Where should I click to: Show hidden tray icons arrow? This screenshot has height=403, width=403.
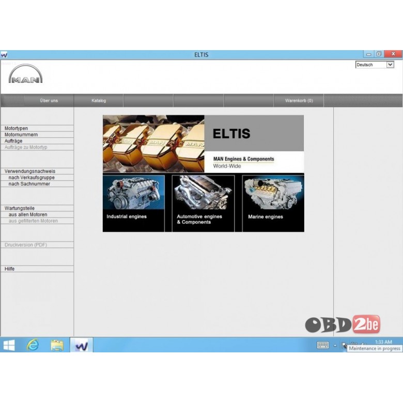(x=335, y=346)
